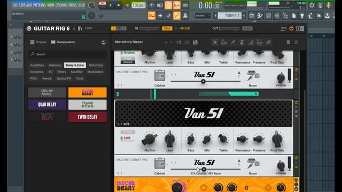Screen dimensions: 342x192
Task: Toggle the Lead/Rhythm channel switch
Action: coord(122,139)
